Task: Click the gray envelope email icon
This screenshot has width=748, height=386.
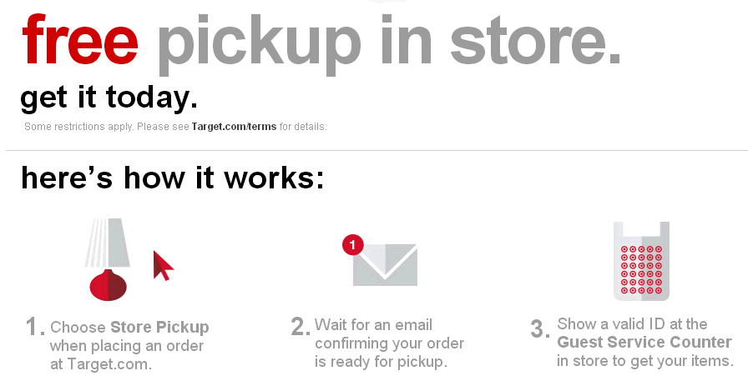Action: (385, 265)
